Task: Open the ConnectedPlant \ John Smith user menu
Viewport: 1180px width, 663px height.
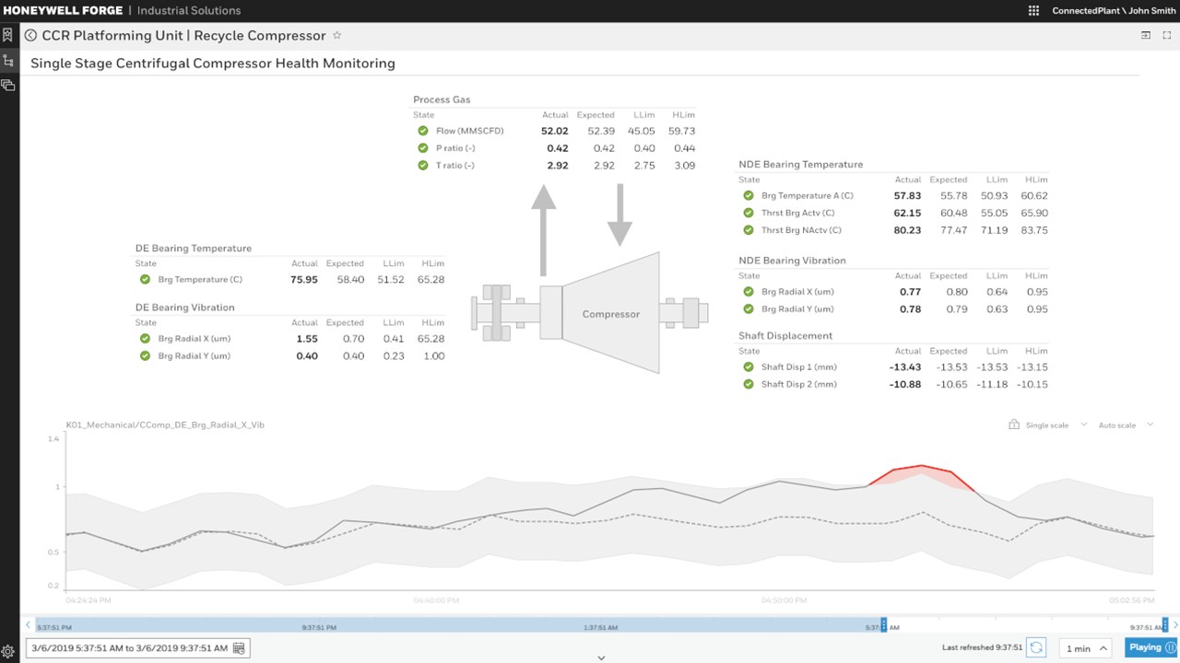Action: point(1114,11)
